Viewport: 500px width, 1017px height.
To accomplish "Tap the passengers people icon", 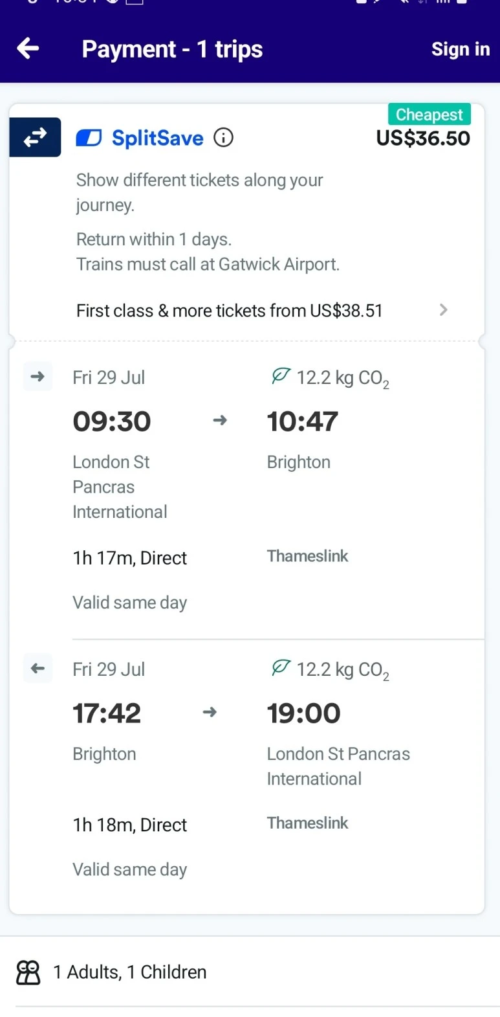I will pos(28,972).
